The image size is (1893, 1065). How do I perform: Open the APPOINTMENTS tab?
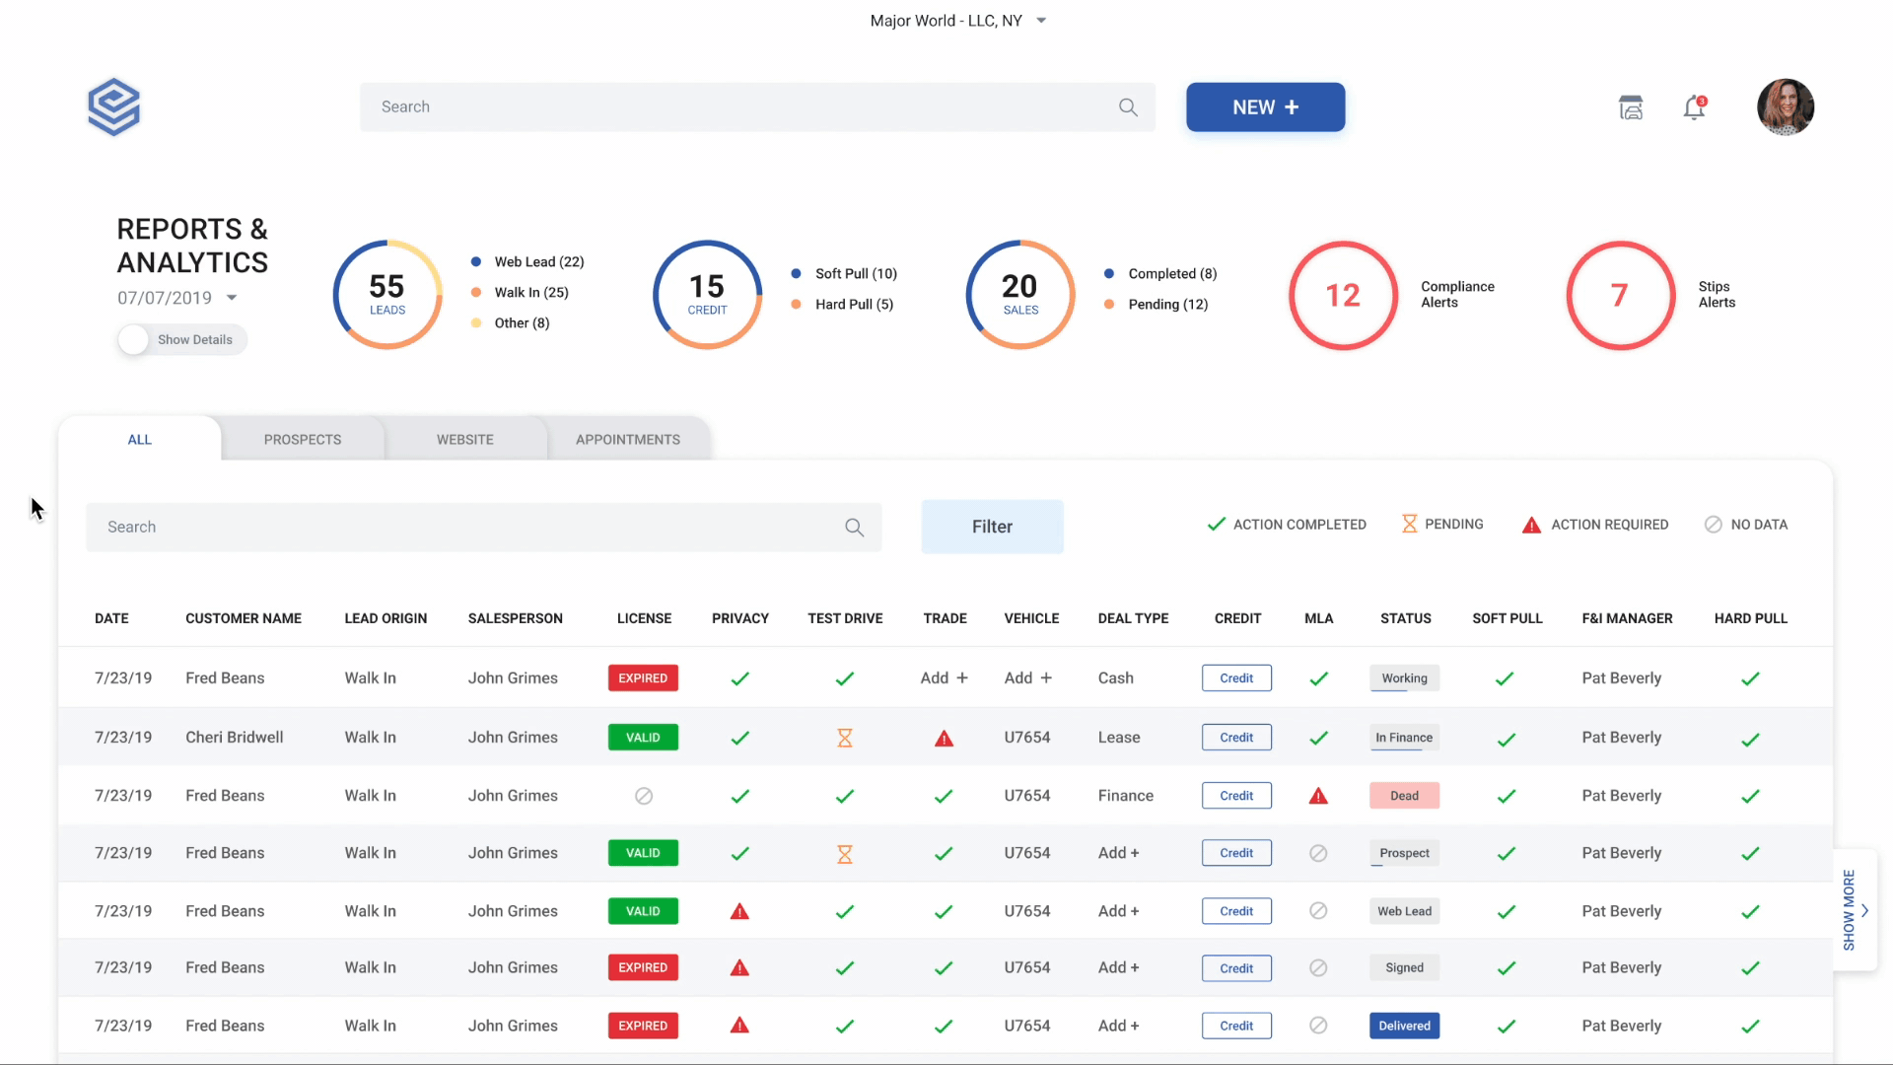click(627, 440)
